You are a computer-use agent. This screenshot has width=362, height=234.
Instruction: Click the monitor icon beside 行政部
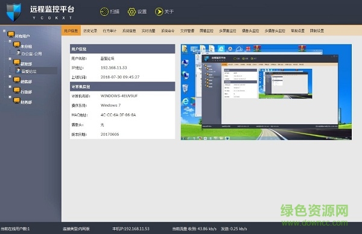[x=17, y=90]
